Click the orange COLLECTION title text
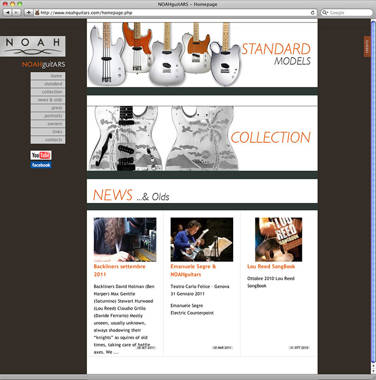 [271, 137]
